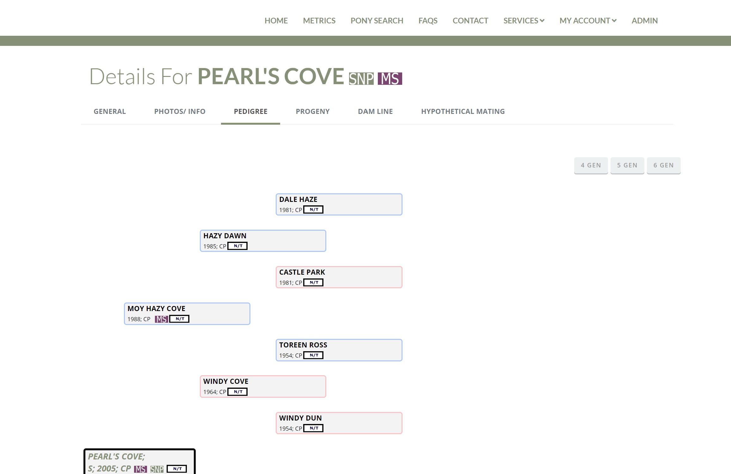Screen dimensions: 731x474
Task: Open the ADMIN section
Action: click(x=645, y=21)
